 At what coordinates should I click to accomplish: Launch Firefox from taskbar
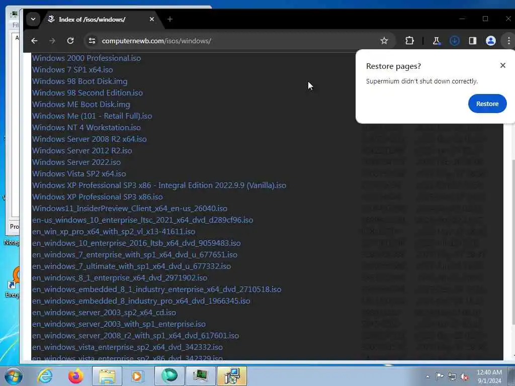pyautogui.click(x=75, y=376)
